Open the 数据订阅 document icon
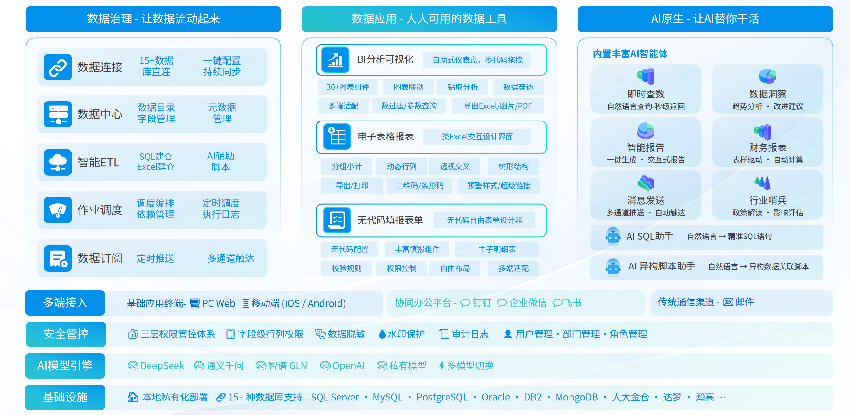The image size is (850, 415). (58, 258)
